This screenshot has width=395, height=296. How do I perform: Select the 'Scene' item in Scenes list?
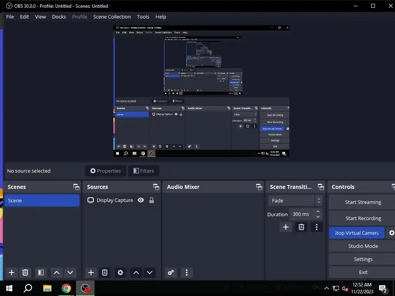coord(42,200)
